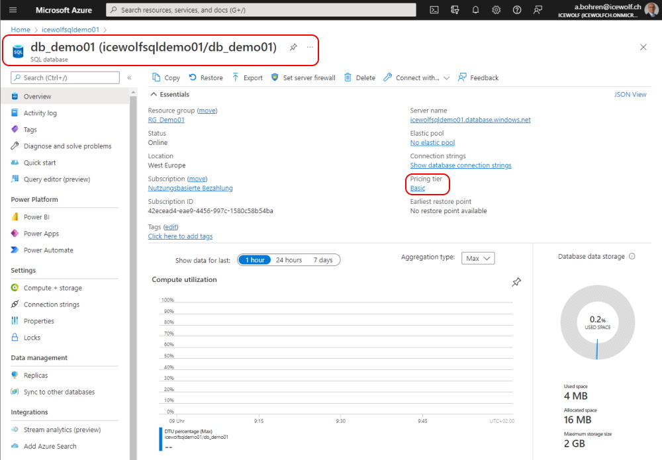
Task: Open Sync to other databases
Action: 65,392
